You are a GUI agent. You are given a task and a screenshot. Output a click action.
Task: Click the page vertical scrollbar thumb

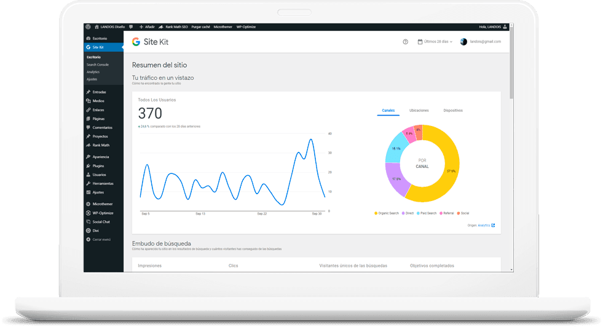coord(511,61)
